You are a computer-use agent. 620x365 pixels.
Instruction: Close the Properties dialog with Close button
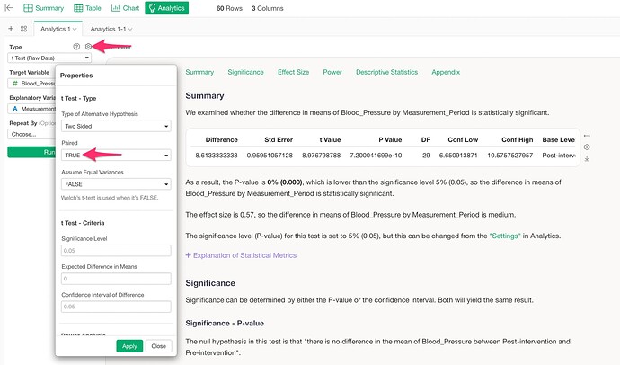pos(157,345)
